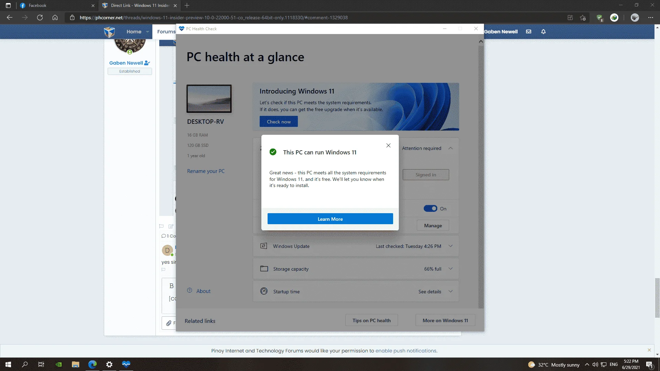Click the More on Windows 11 button
Image resolution: width=660 pixels, height=371 pixels.
pyautogui.click(x=445, y=320)
